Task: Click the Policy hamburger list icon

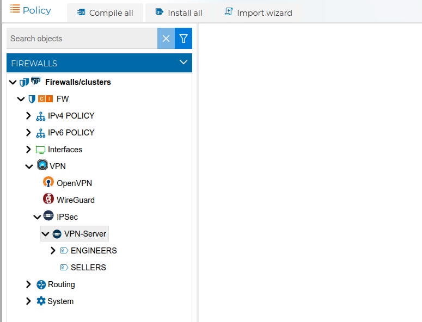Action: click(x=15, y=9)
